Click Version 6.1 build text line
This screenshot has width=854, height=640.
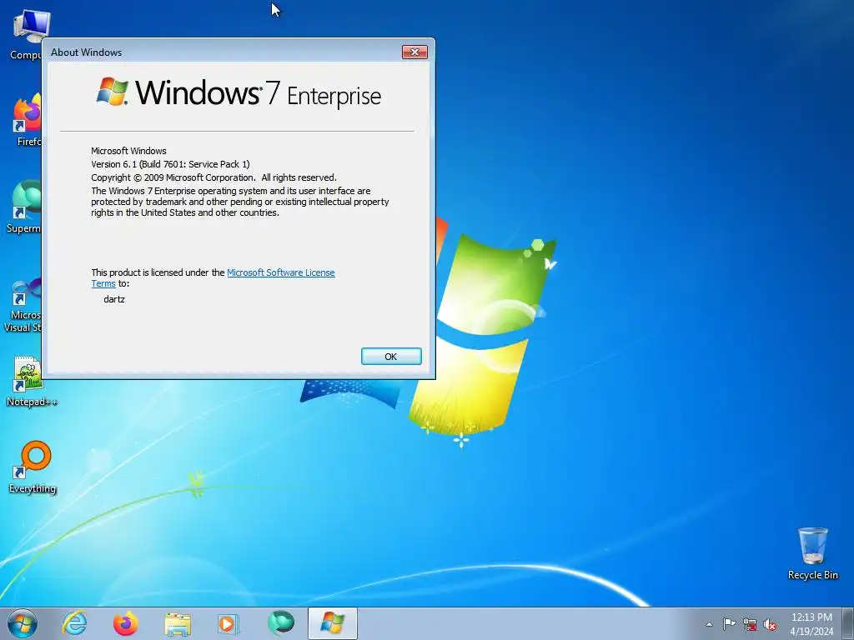tap(170, 164)
